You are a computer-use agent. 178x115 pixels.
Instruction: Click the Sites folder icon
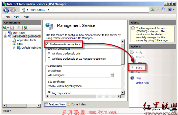pyautogui.click(x=14, y=44)
